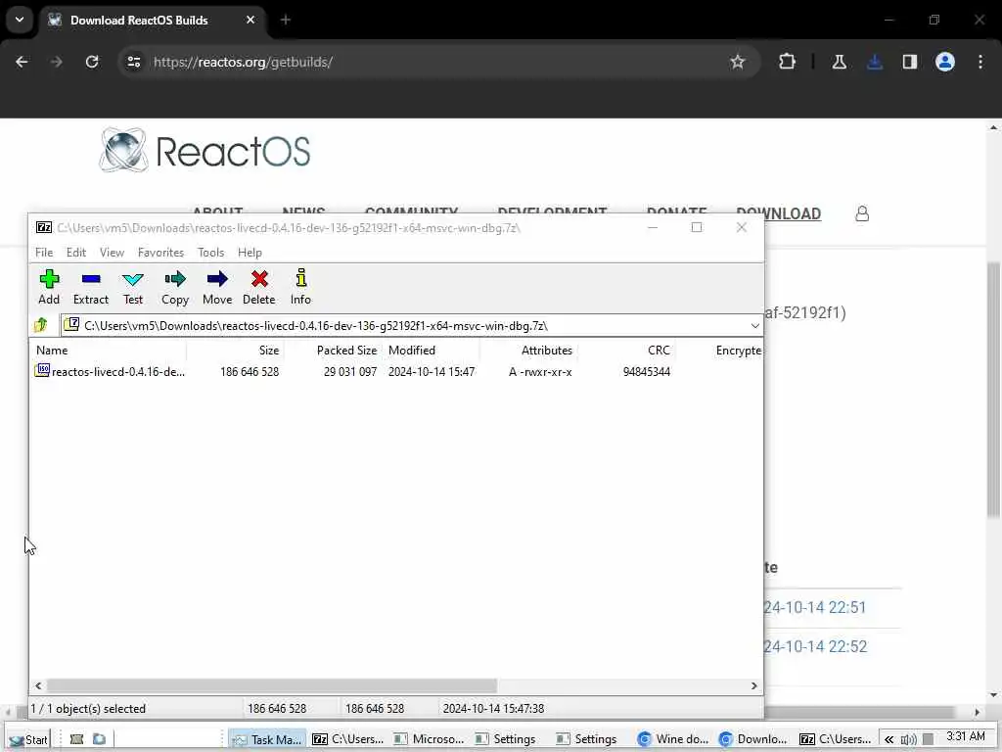The width and height of the screenshot is (1002, 752).
Task: Expand the 7-Zip address path dropdown
Action: [754, 325]
